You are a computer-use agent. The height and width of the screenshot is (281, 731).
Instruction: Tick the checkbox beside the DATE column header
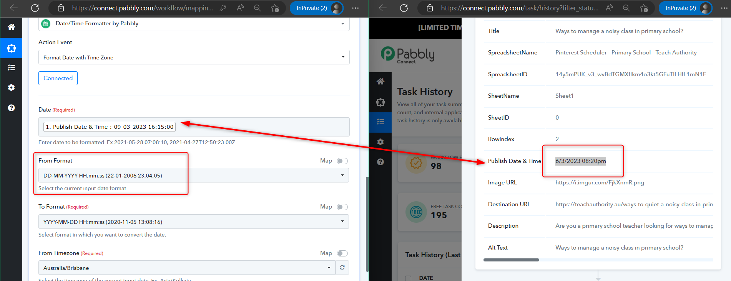coord(408,278)
